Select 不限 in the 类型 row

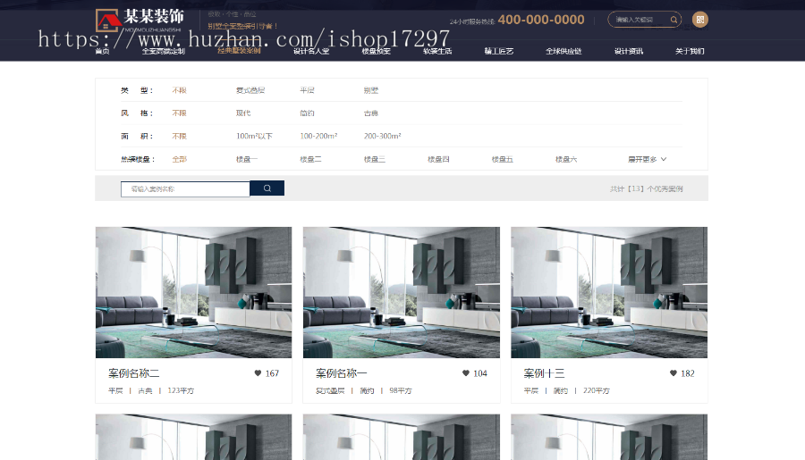click(179, 90)
